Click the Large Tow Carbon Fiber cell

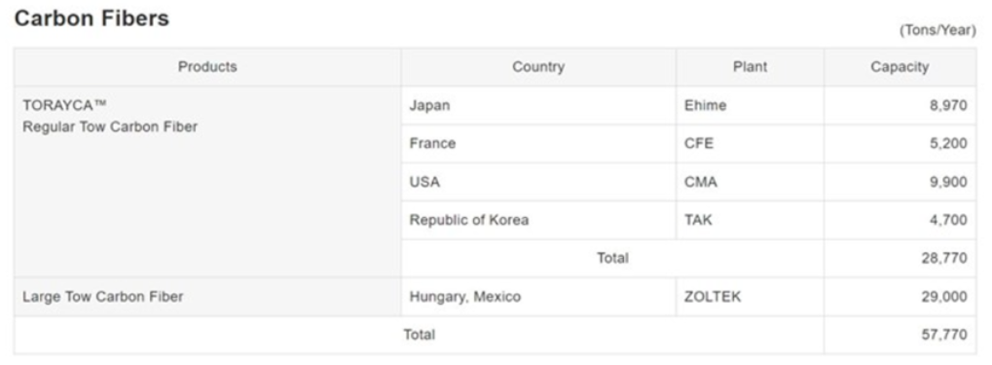tap(207, 297)
